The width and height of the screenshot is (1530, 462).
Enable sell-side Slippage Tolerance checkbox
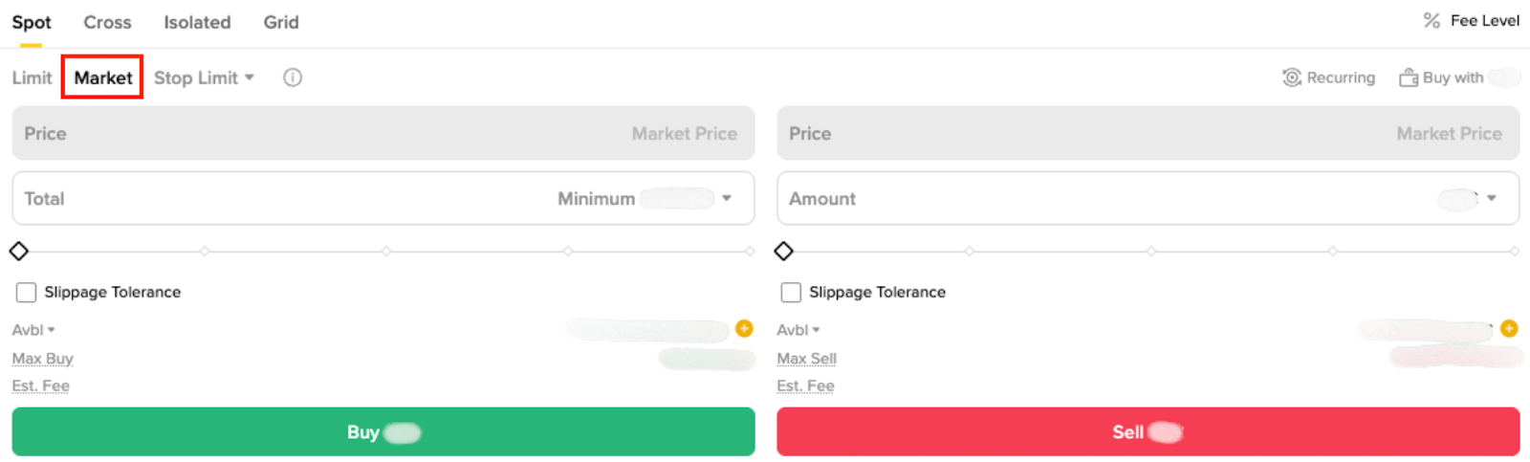(x=791, y=292)
